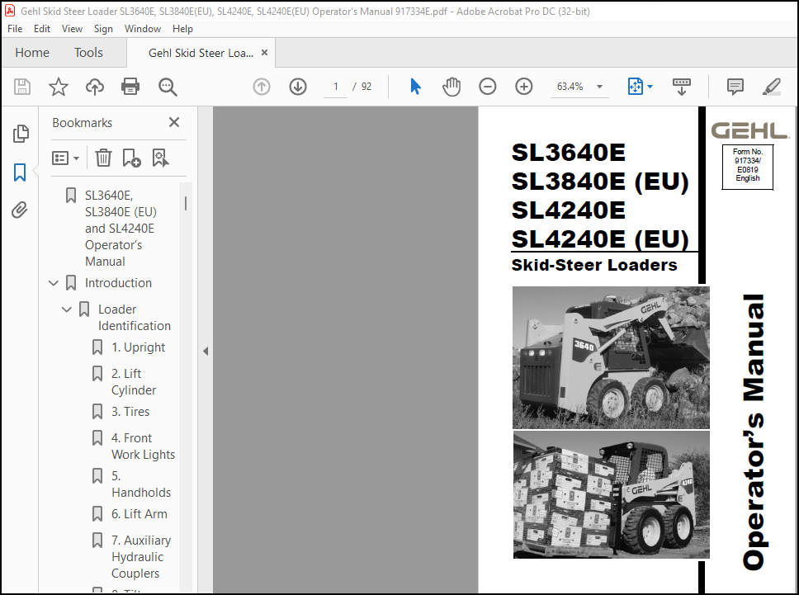This screenshot has height=595, width=799.
Task: Click the upload to cloud icon
Action: pyautogui.click(x=94, y=87)
